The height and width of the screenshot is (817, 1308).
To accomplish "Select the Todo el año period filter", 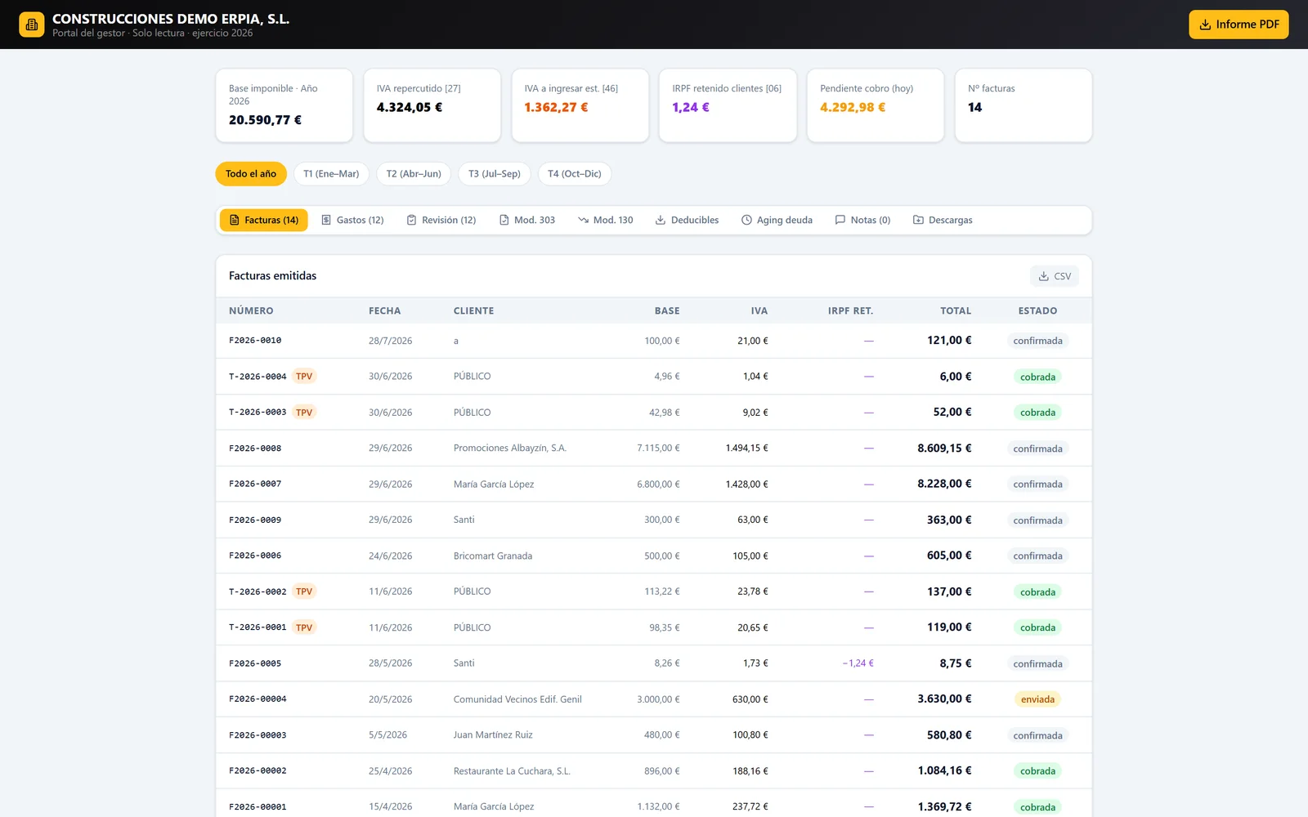I will pos(251,174).
